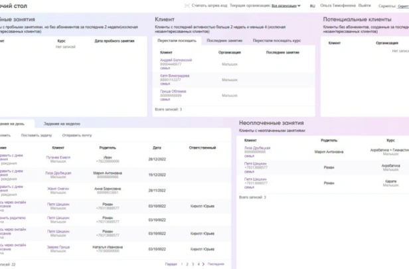Open Лиза Друбецкая in unpaid lessons
409x269 pixels.
pos(257,148)
